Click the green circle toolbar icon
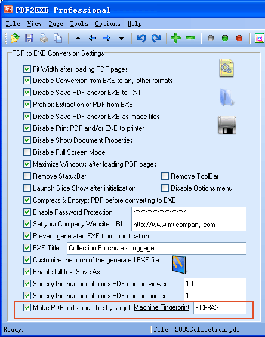This screenshot has width=265, height=337. tap(225, 38)
